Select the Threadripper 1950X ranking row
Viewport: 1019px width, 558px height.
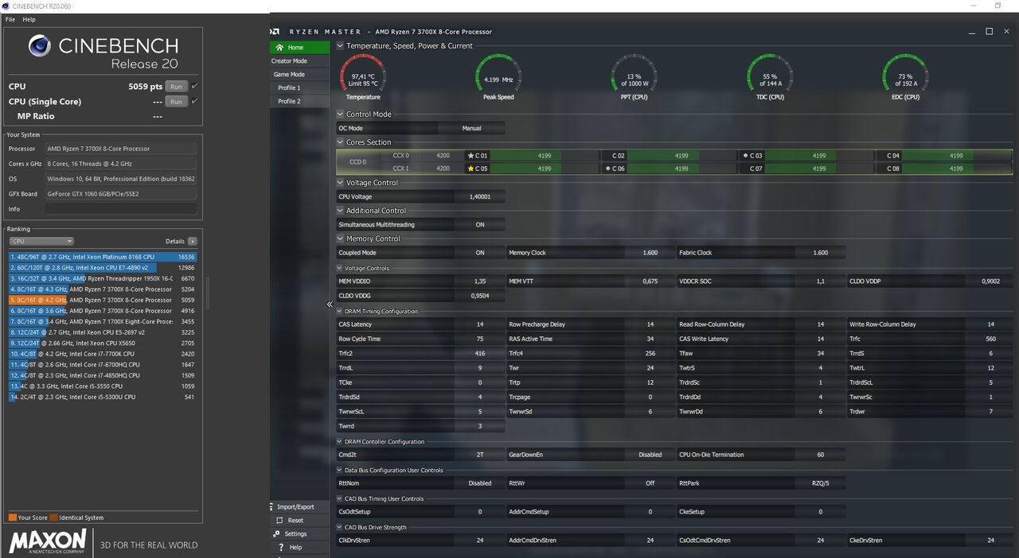(103, 279)
